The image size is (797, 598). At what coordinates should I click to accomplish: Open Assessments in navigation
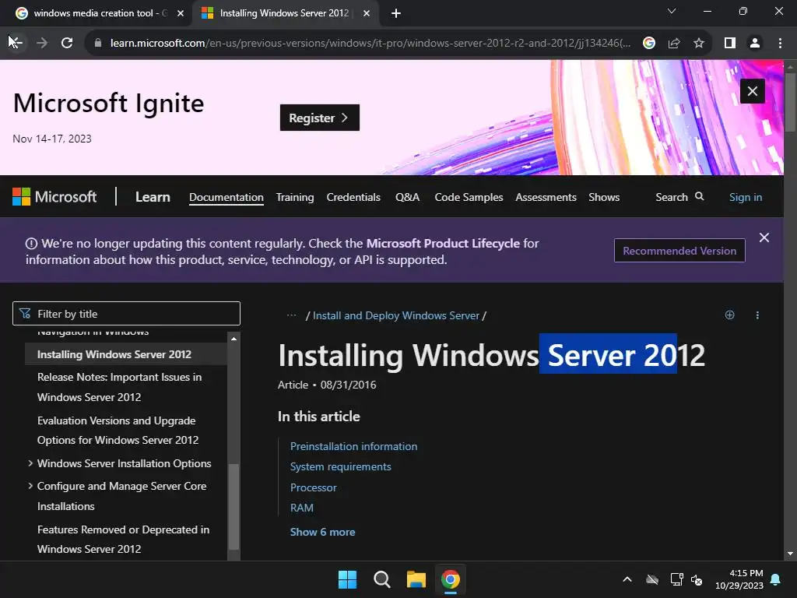[x=546, y=197]
